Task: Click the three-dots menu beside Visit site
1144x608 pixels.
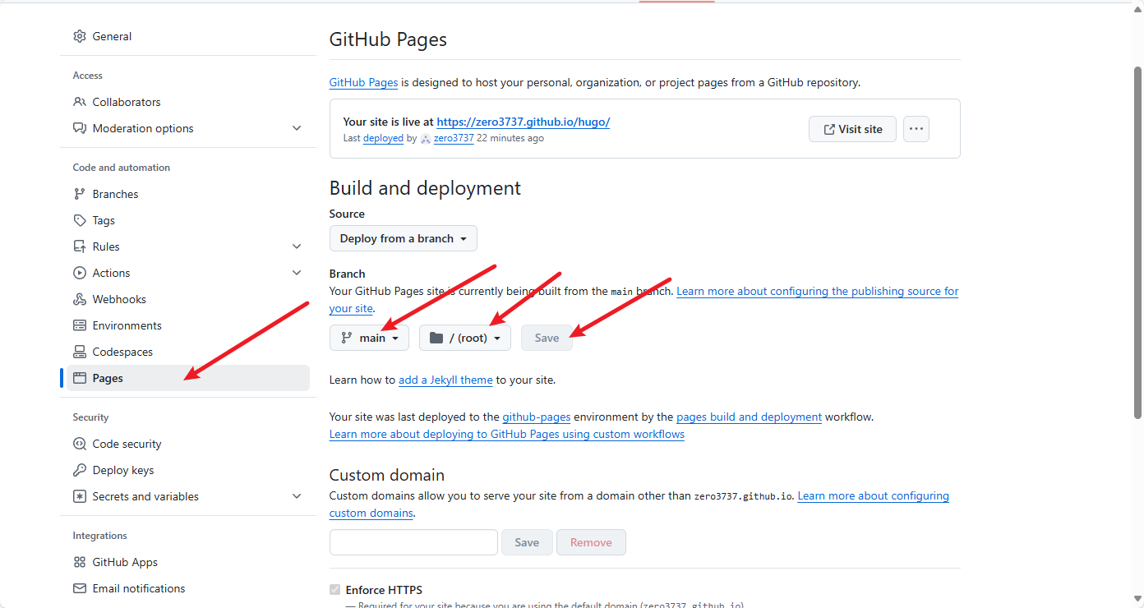Action: tap(916, 129)
